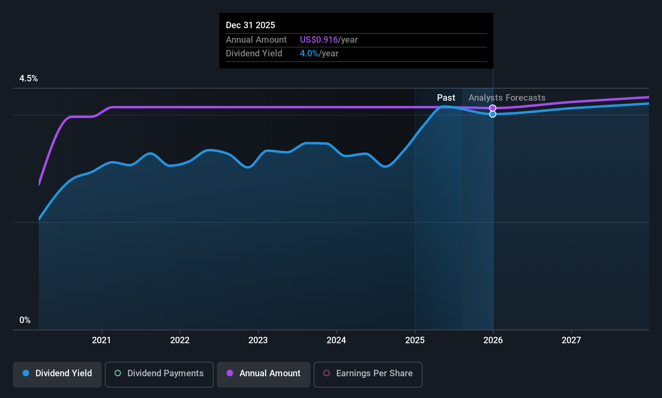Click the 2021 x-axis label
Image resolution: width=662 pixels, height=398 pixels.
point(102,340)
